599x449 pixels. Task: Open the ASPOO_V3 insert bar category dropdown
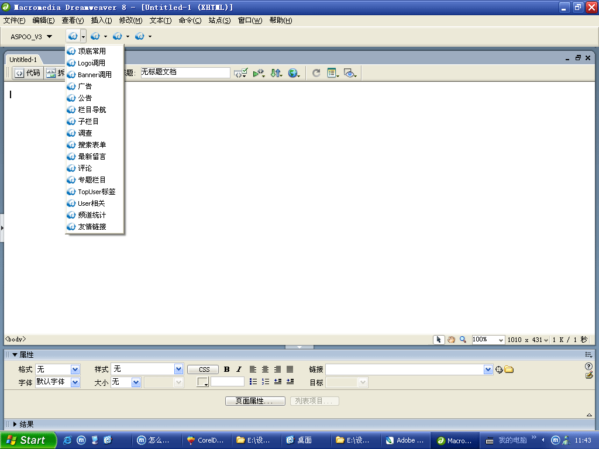click(32, 37)
